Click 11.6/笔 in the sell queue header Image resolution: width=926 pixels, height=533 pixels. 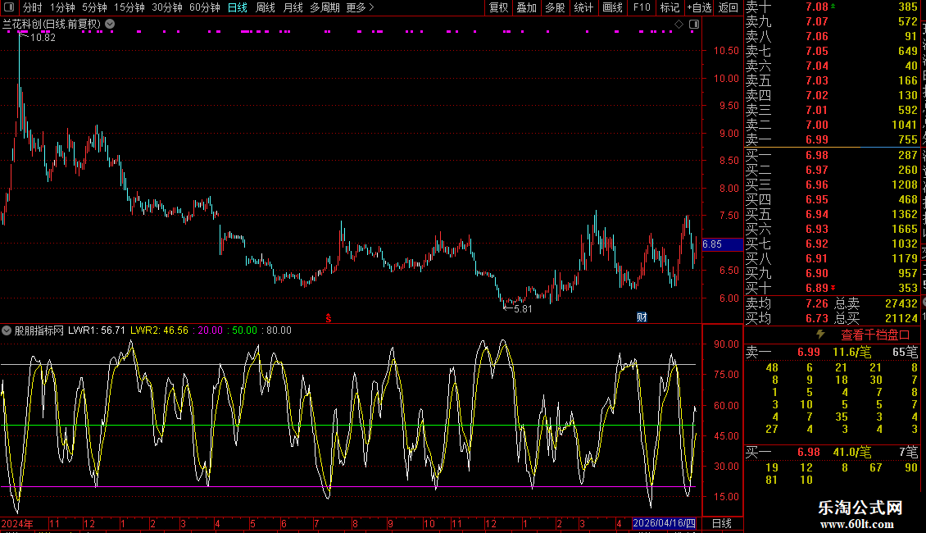point(851,352)
